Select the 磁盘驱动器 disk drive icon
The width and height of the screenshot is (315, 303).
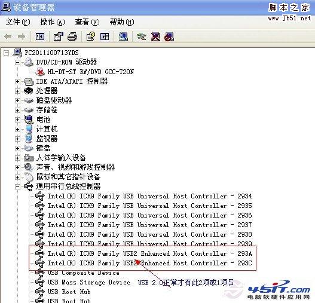click(x=29, y=100)
